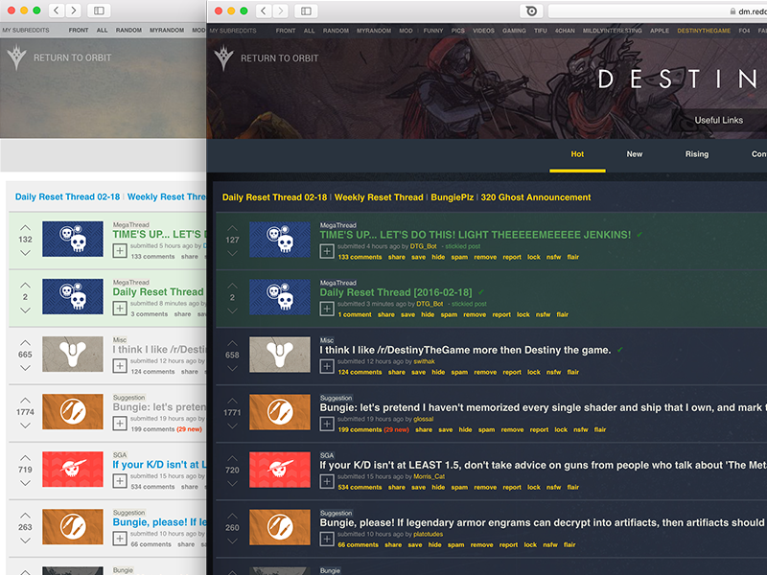Screen dimensions: 767x575
Task: Click the address bar in dark window
Action: coord(658,11)
